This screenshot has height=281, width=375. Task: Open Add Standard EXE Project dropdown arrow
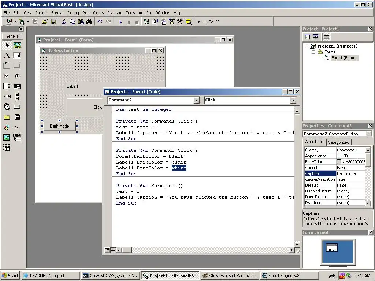(15, 22)
